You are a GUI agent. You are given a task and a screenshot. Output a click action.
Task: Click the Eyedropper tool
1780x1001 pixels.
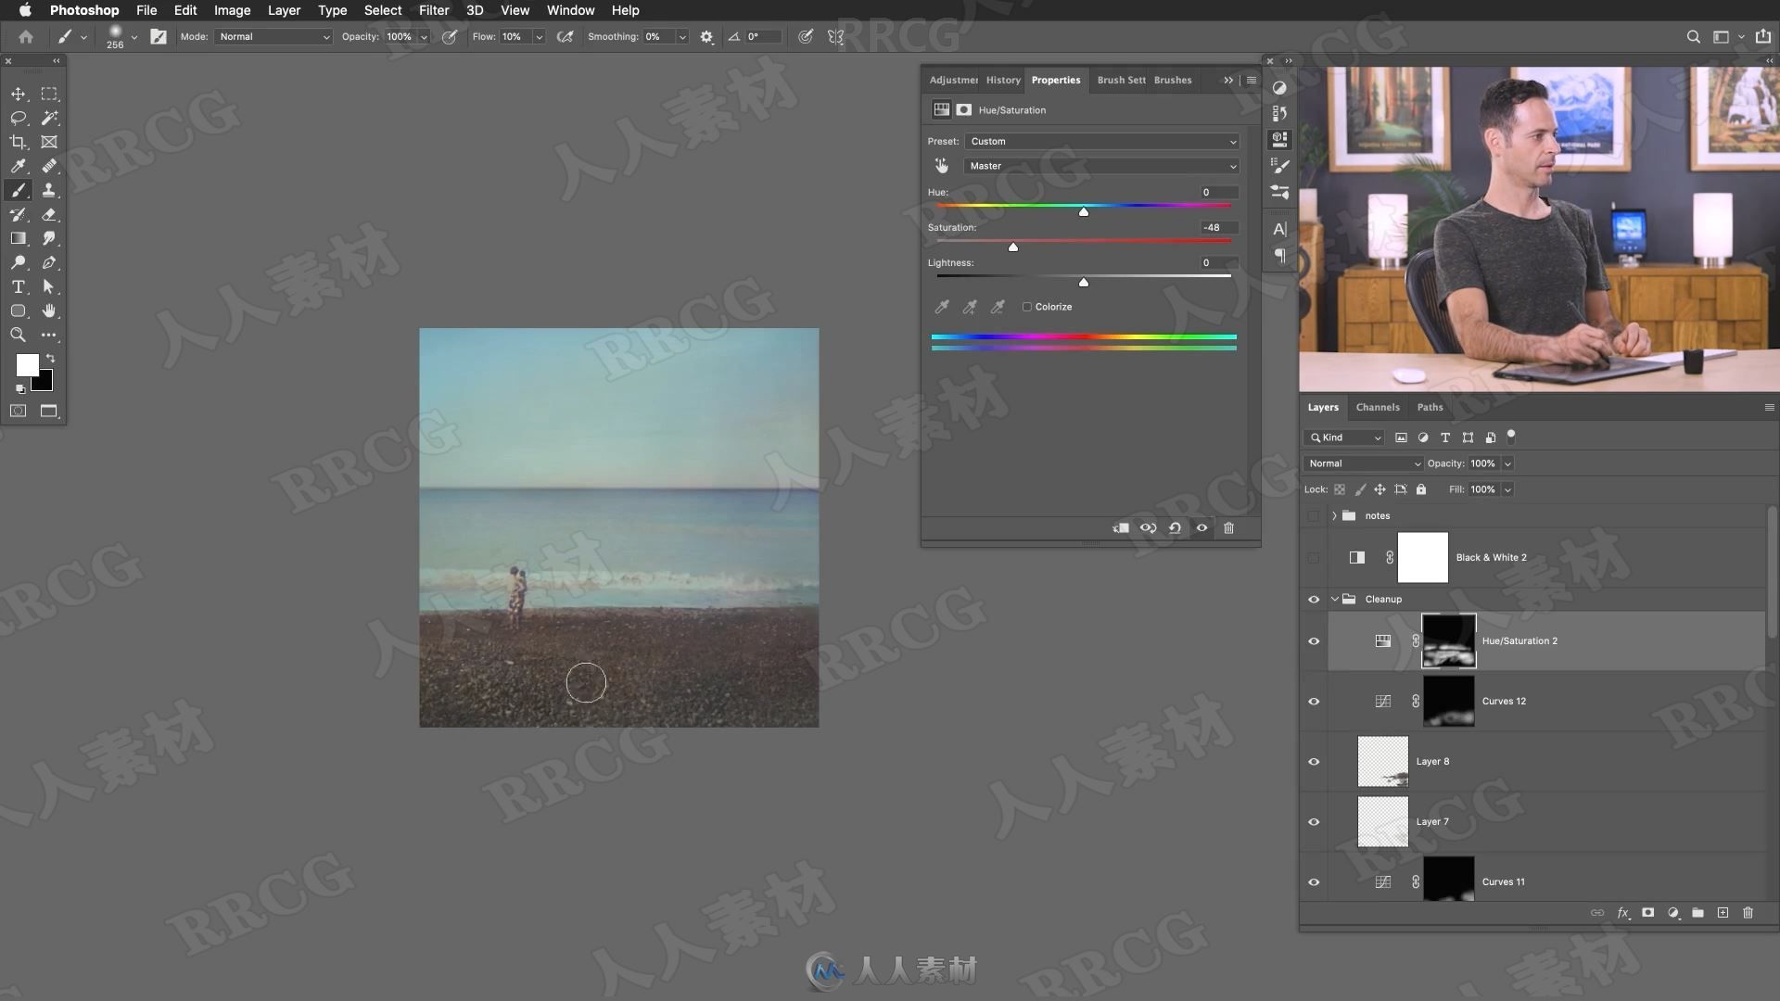[17, 165]
